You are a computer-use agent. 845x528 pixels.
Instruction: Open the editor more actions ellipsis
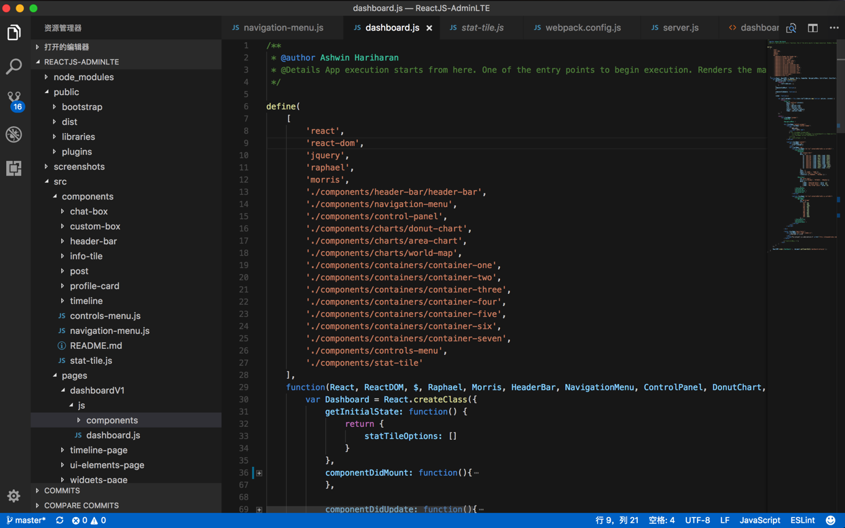coord(834,28)
